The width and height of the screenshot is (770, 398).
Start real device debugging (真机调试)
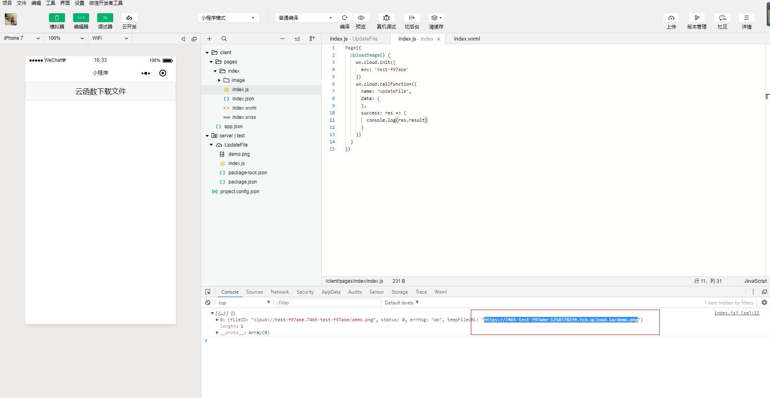386,18
